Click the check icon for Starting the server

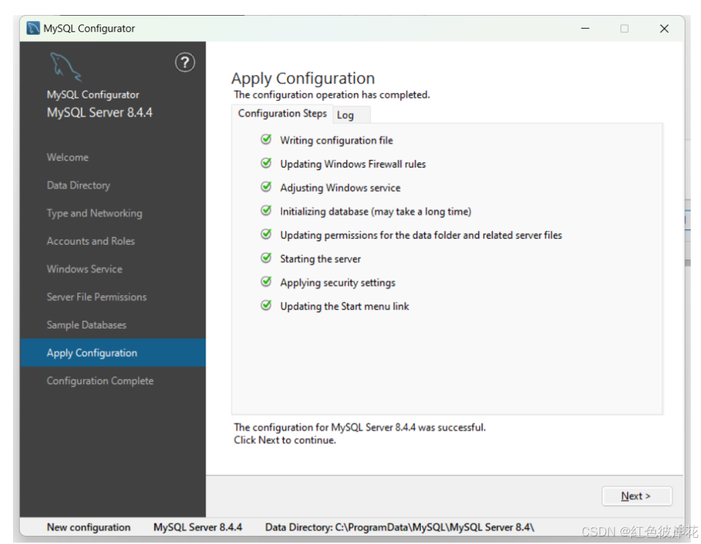[x=266, y=258]
